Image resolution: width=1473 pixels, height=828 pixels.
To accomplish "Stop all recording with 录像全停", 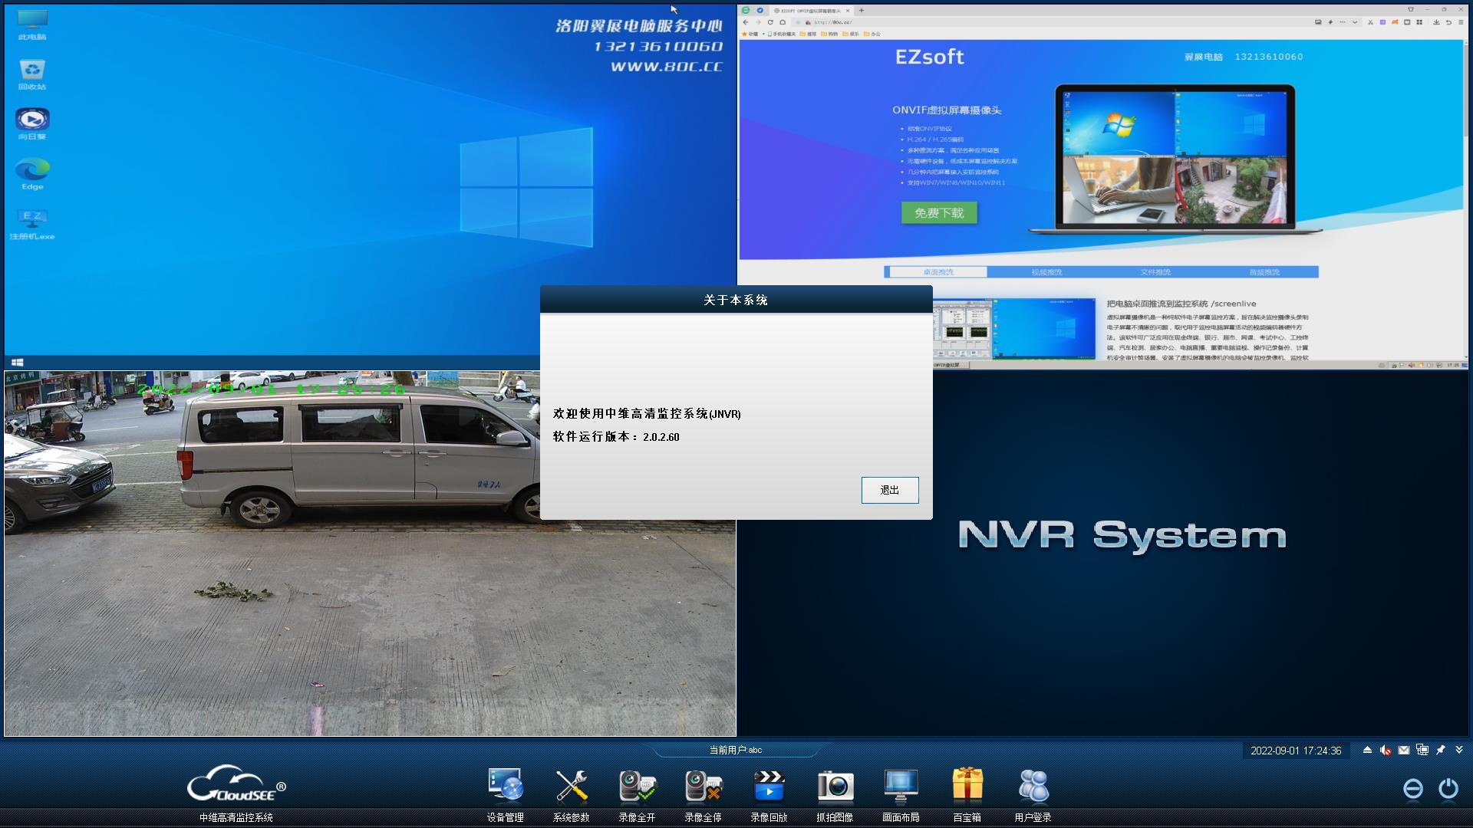I will [x=703, y=787].
